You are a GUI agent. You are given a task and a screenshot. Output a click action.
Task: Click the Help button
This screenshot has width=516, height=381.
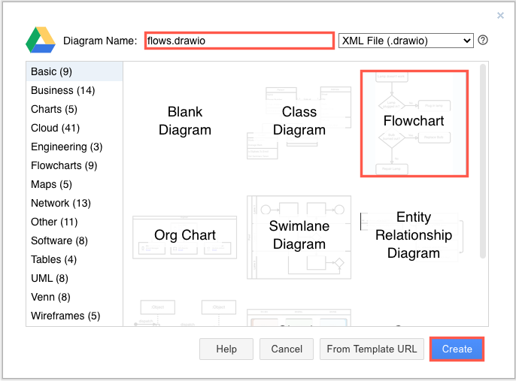[x=226, y=349]
